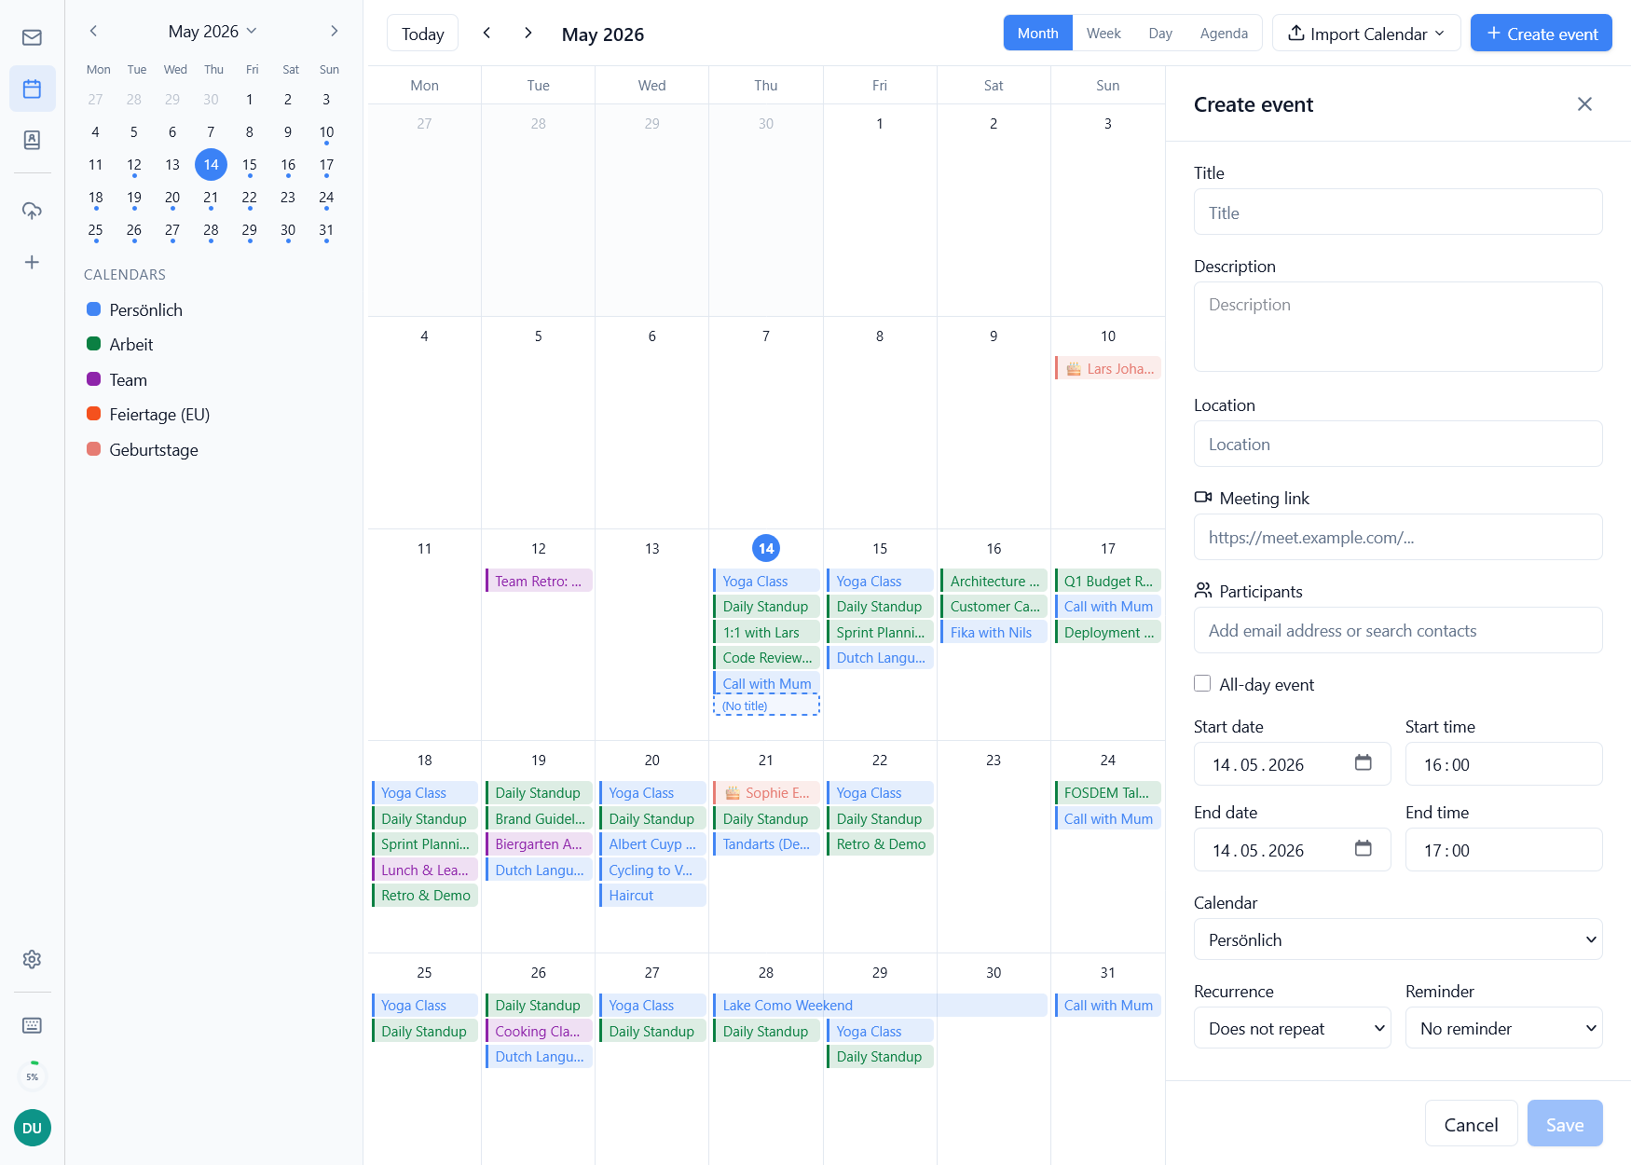Open keyboard shortcuts icon in sidebar
The width and height of the screenshot is (1631, 1165).
click(32, 1025)
